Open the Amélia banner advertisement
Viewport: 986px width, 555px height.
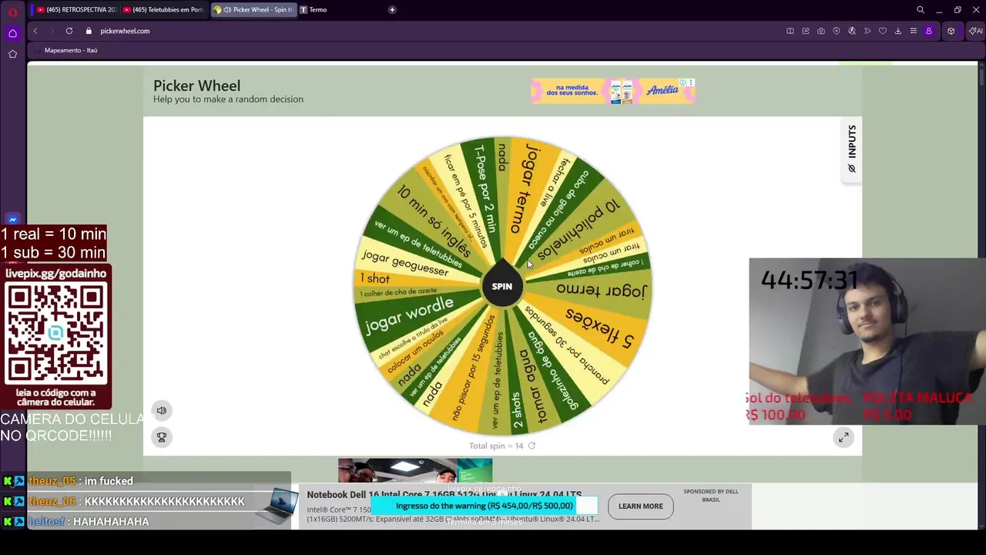tap(612, 91)
